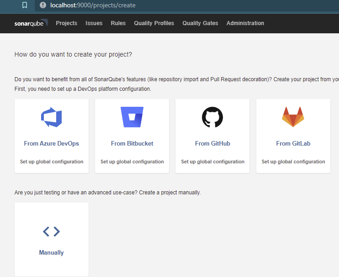The image size is (339, 277).
Task: Click the localhost:9000/projects/create address bar
Action: (x=187, y=5)
